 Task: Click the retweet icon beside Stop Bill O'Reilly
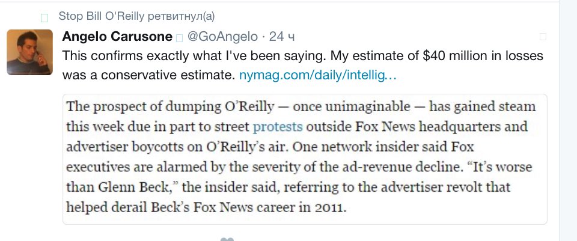point(44,17)
